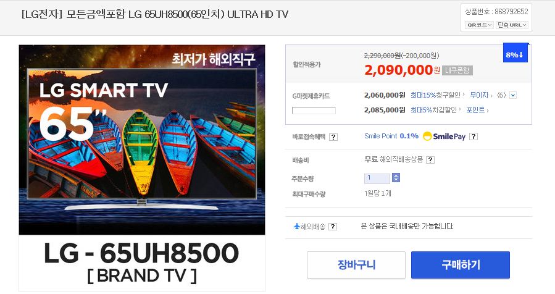Viewport: 555px width, 294px height.
Task: Expand the 단축 URL dropdown
Action: [512, 25]
